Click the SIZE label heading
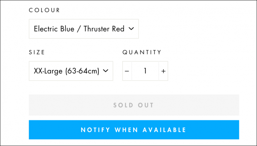Viewport: 257px width, 146px height. [37, 52]
